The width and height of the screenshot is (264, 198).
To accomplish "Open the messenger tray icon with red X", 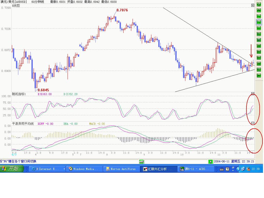I will click(248, 169).
